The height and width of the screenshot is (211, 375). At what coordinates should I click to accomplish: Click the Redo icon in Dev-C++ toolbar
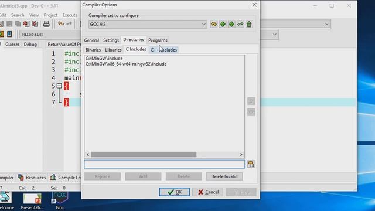[x=69, y=23]
